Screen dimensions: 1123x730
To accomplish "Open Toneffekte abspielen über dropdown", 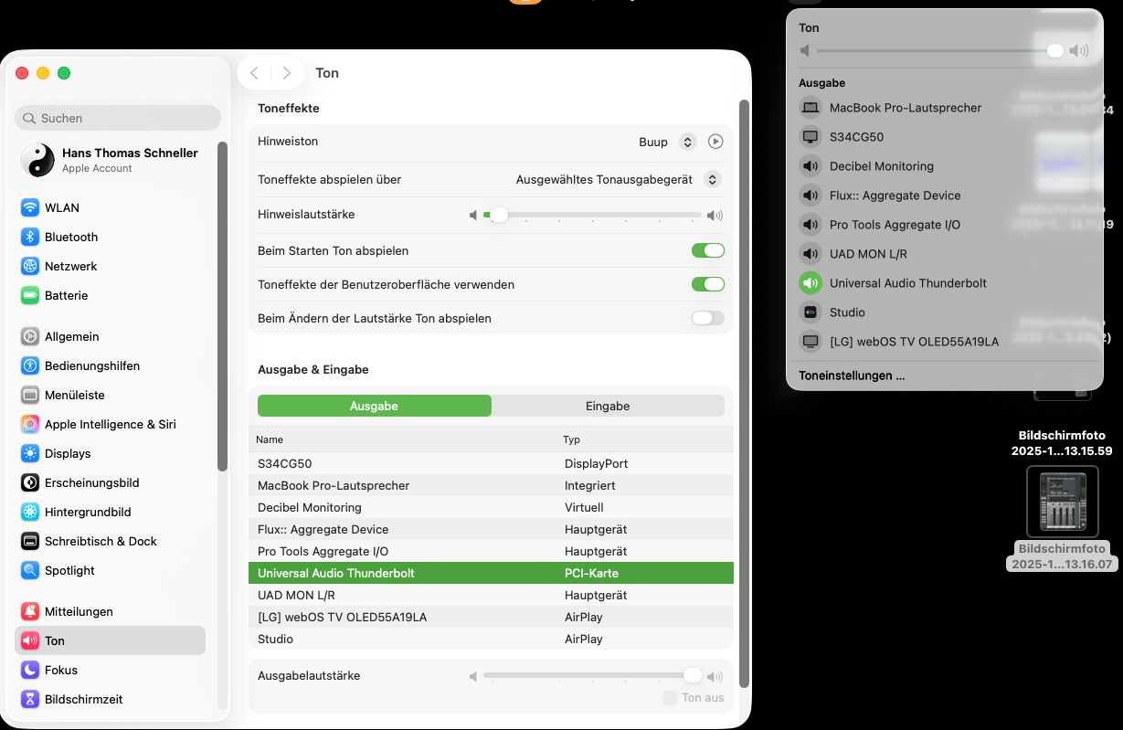I will [714, 180].
